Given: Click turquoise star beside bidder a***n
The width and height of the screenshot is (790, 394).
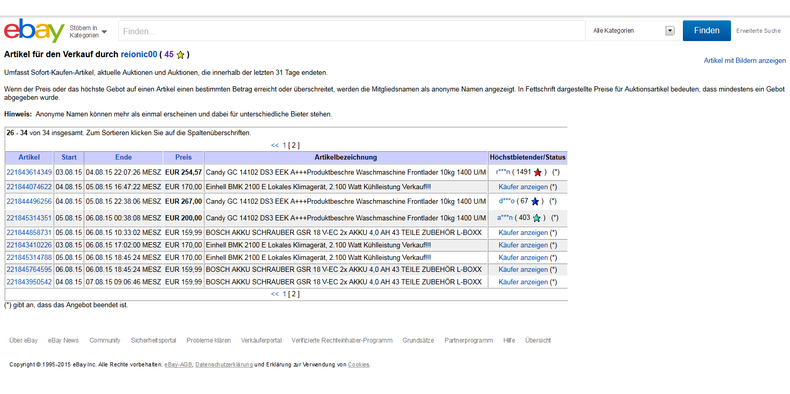Looking at the screenshot, I should point(537,218).
